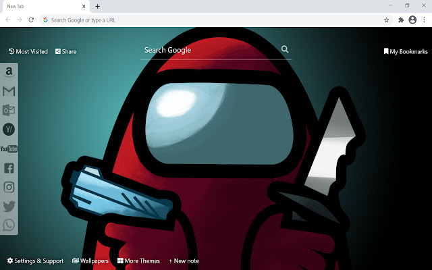Open the YouTube shortcut icon

coord(9,148)
